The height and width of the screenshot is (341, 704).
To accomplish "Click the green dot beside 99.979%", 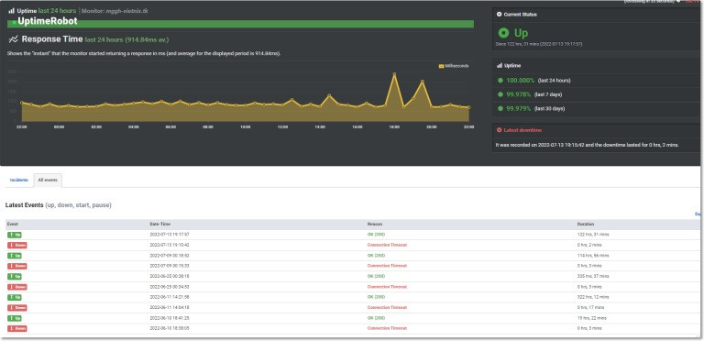I will click(x=500, y=108).
